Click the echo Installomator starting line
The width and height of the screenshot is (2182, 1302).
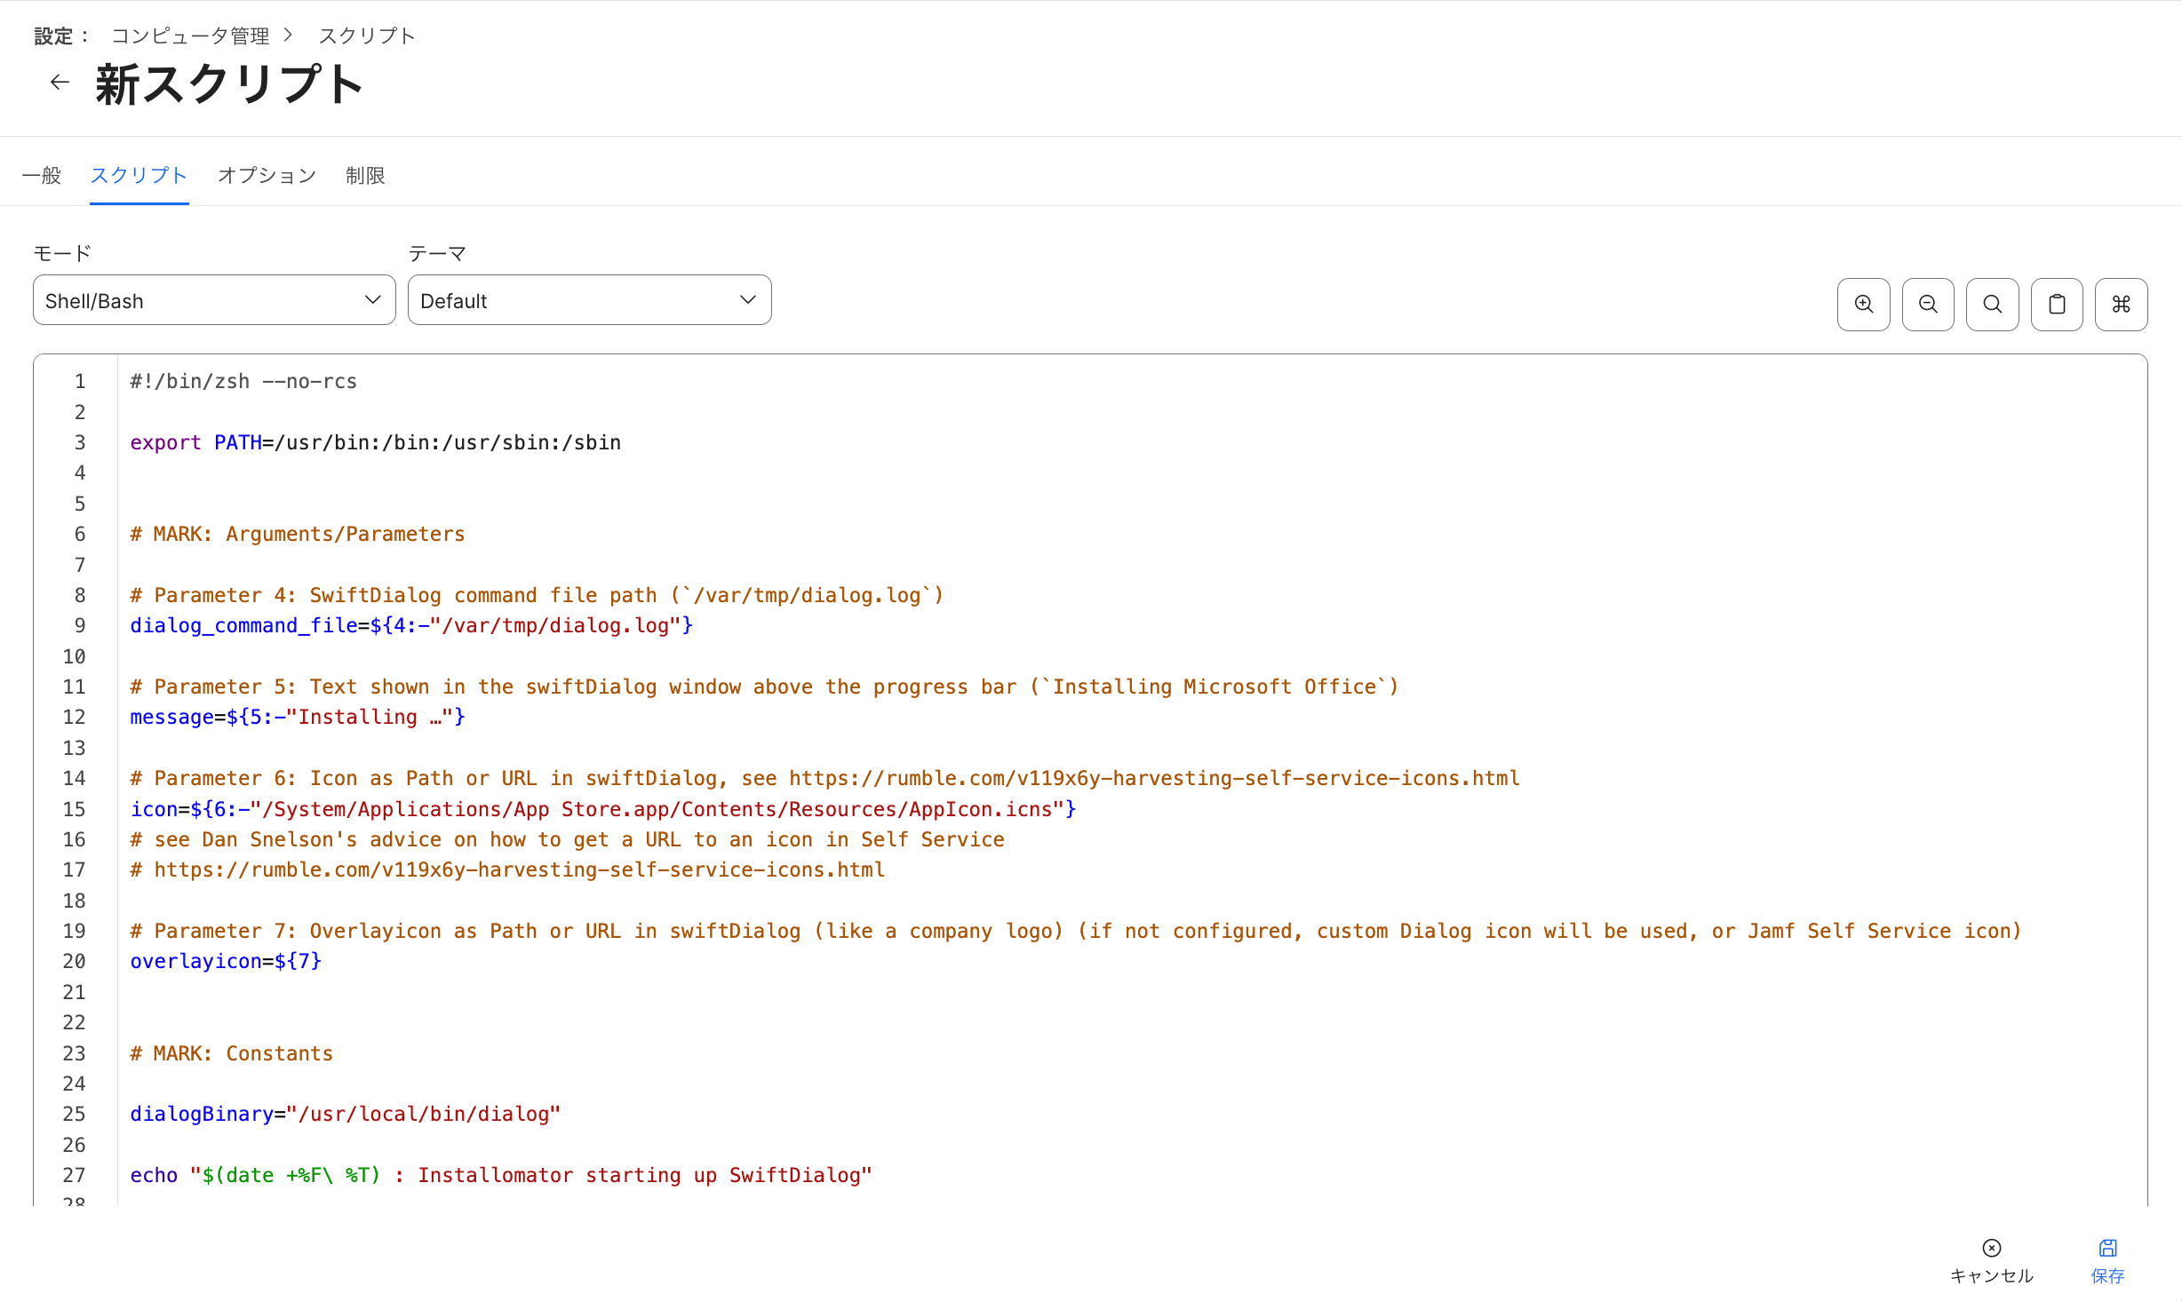tap(501, 1175)
